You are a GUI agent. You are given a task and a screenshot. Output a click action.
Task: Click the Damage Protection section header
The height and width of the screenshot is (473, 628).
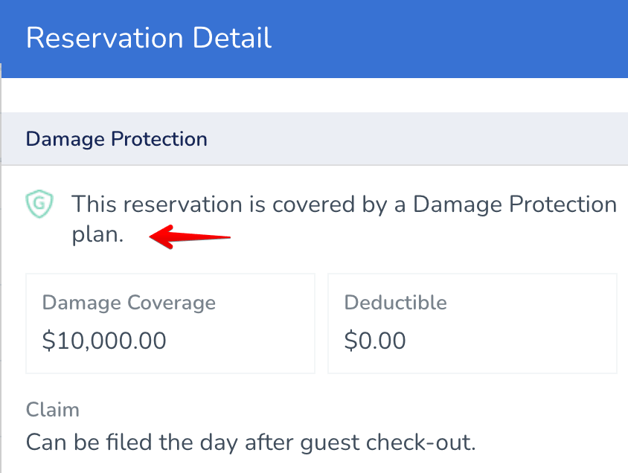[x=315, y=139]
